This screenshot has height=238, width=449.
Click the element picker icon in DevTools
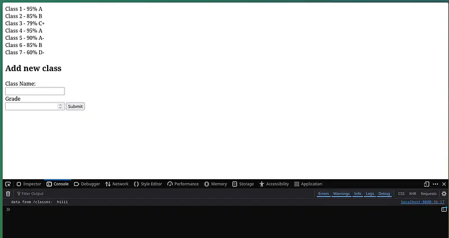click(8, 184)
